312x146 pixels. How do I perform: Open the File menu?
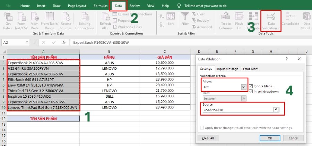pyautogui.click(x=8, y=6)
